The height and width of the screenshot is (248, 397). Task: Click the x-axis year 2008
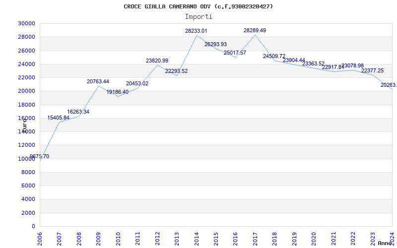point(79,239)
